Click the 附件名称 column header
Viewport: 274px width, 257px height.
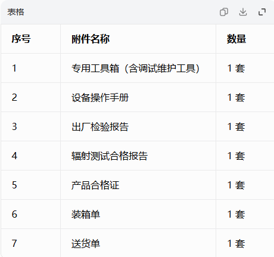pos(91,39)
